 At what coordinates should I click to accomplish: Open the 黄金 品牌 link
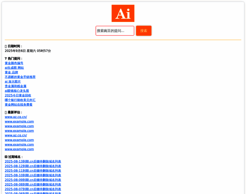(11, 72)
